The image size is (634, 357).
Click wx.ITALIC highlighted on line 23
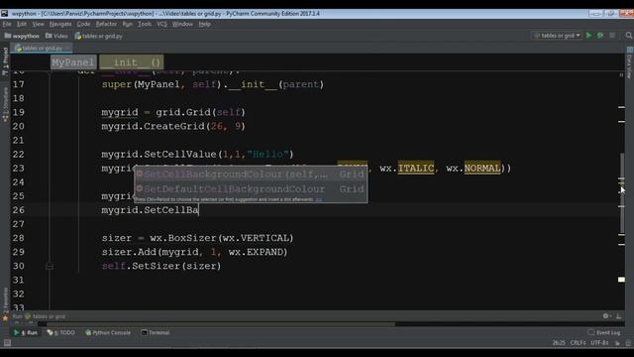[x=416, y=168]
